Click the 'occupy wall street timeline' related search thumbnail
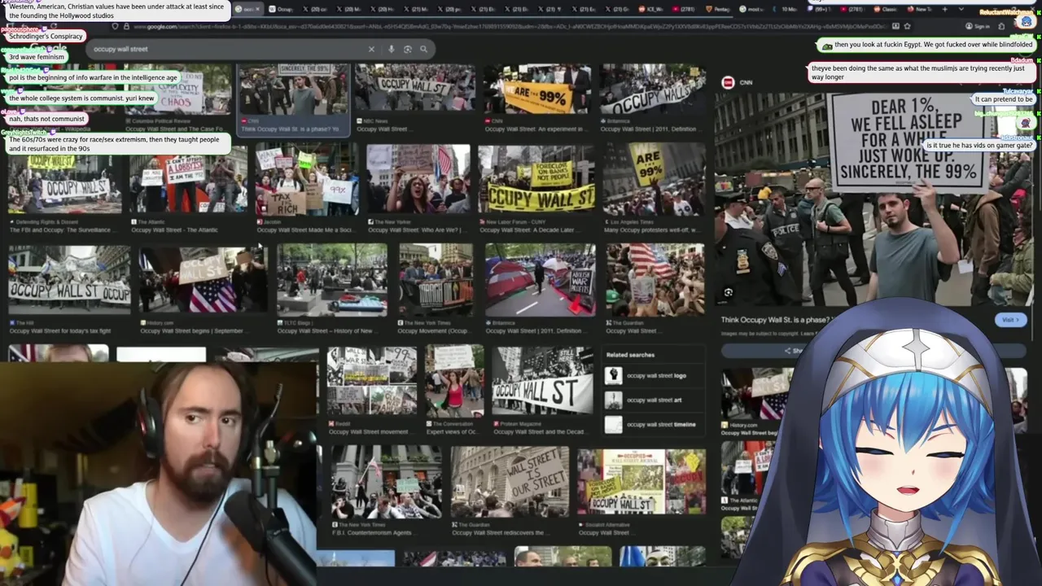1042x586 pixels. [x=613, y=424]
